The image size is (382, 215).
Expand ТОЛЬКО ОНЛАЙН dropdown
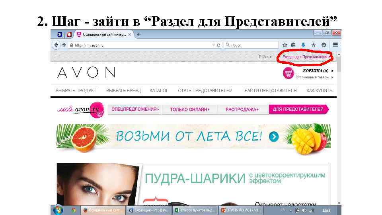[x=189, y=109]
